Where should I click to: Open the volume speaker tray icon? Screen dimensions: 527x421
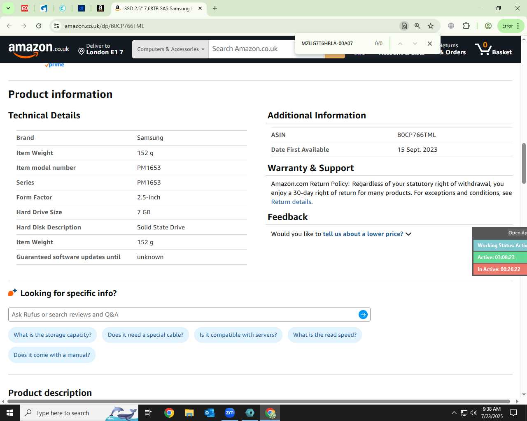[473, 413]
